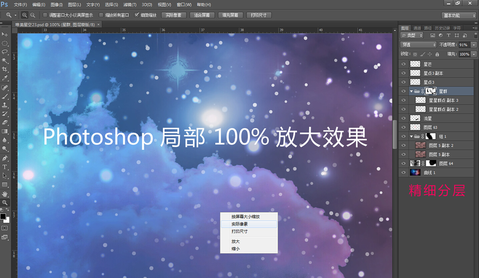The height and width of the screenshot is (278, 479).
Task: Enable 调整窗口大小以满屏显示 checkbox
Action: [45, 15]
